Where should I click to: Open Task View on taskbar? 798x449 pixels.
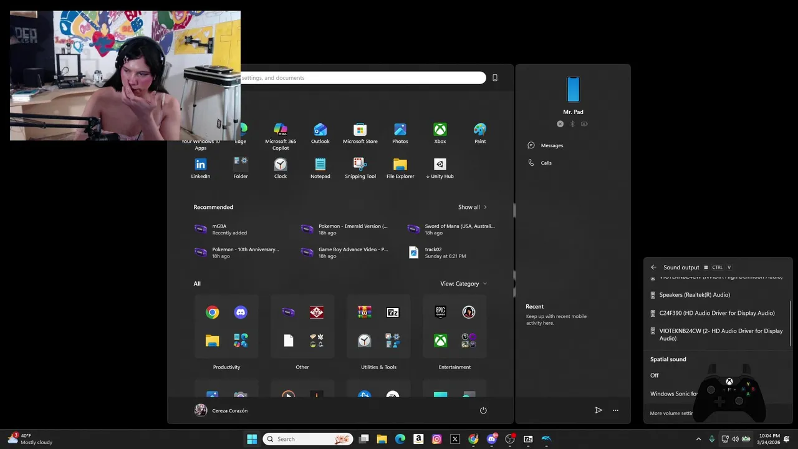(x=364, y=439)
